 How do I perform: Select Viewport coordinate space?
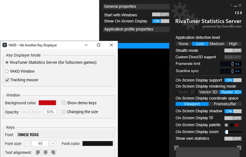pos(192,104)
